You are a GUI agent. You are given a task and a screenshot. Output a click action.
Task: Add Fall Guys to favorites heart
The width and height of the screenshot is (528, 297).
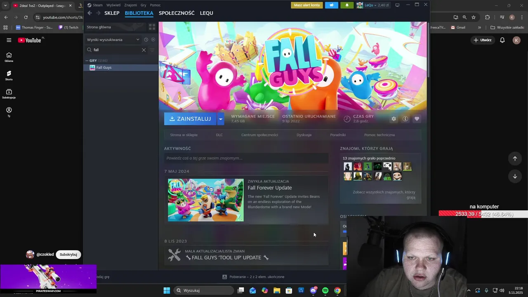417,119
